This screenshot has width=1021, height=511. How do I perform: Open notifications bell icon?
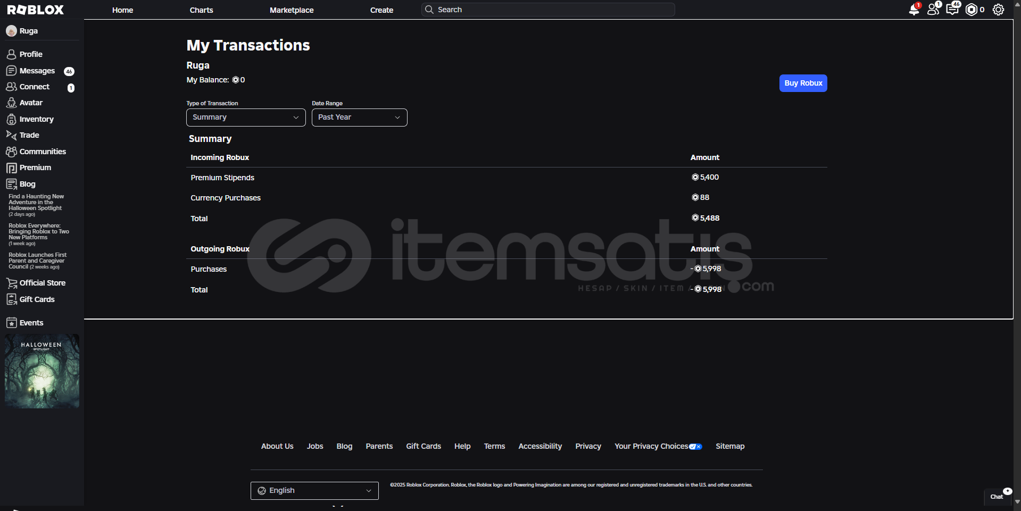914,10
